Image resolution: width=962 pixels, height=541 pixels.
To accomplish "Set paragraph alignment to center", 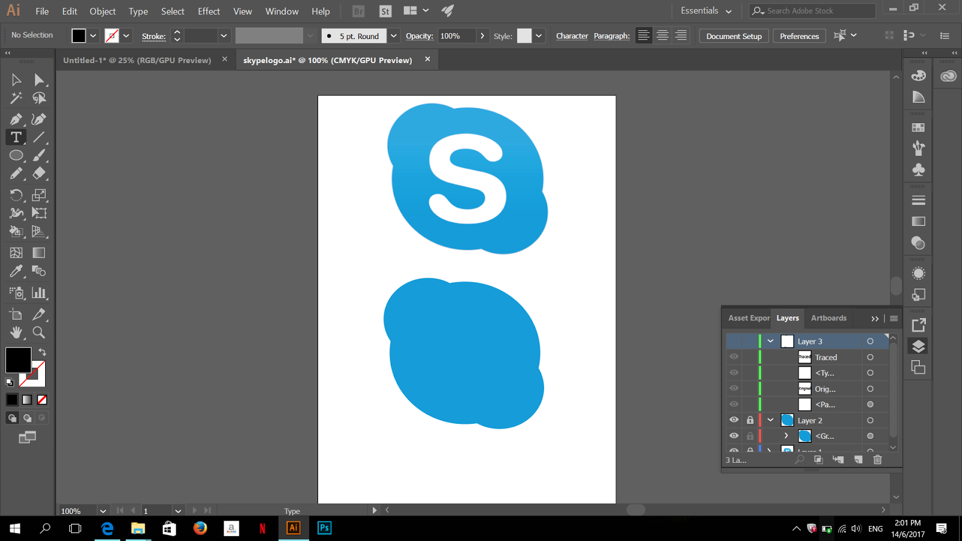I will [662, 35].
